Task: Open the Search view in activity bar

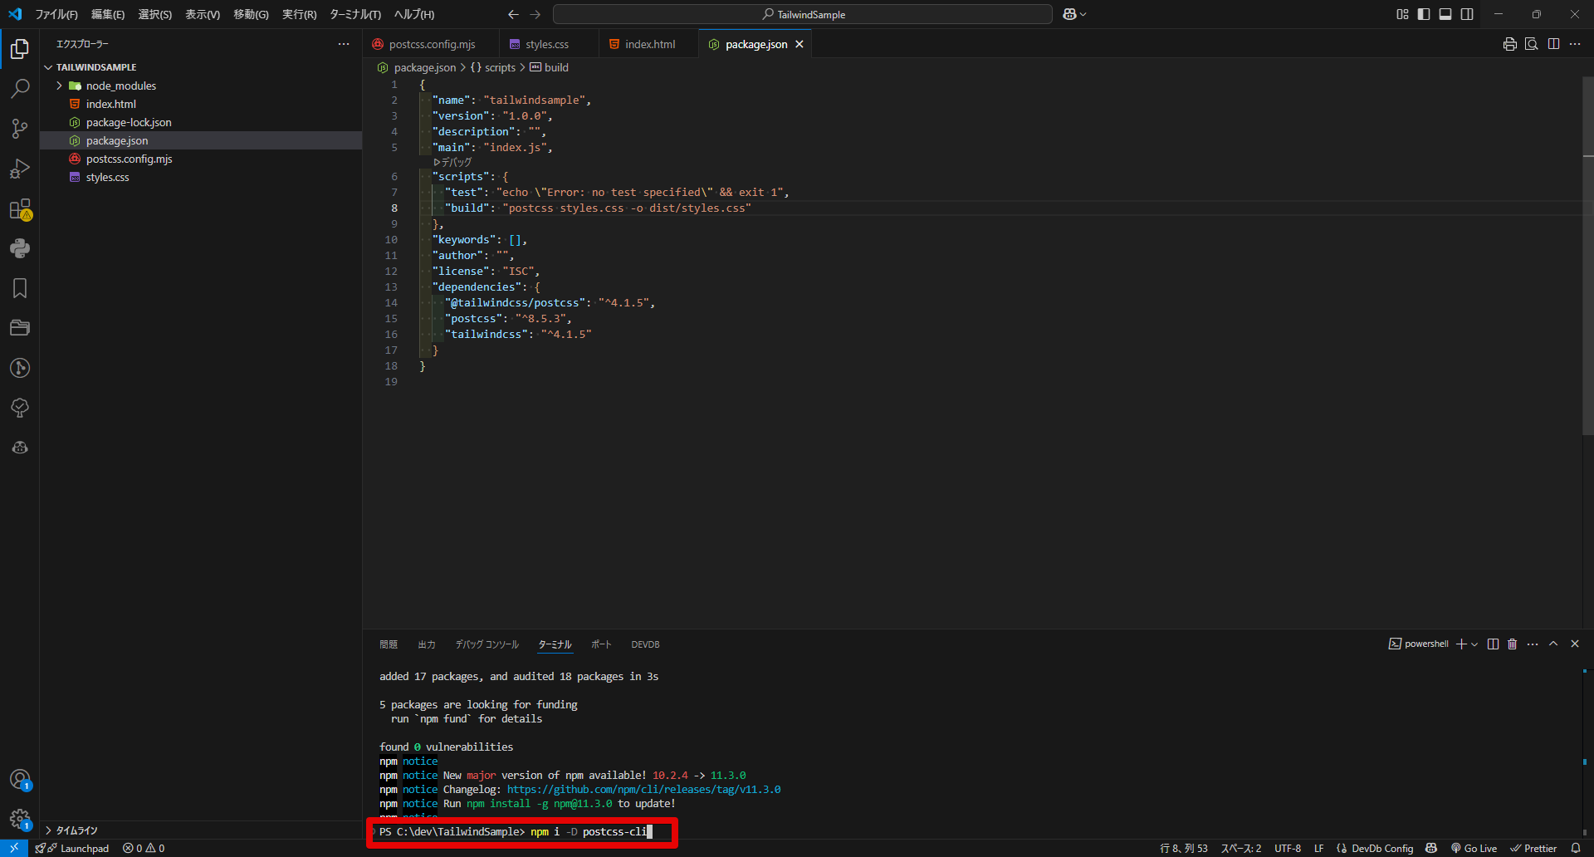Action: [20, 89]
